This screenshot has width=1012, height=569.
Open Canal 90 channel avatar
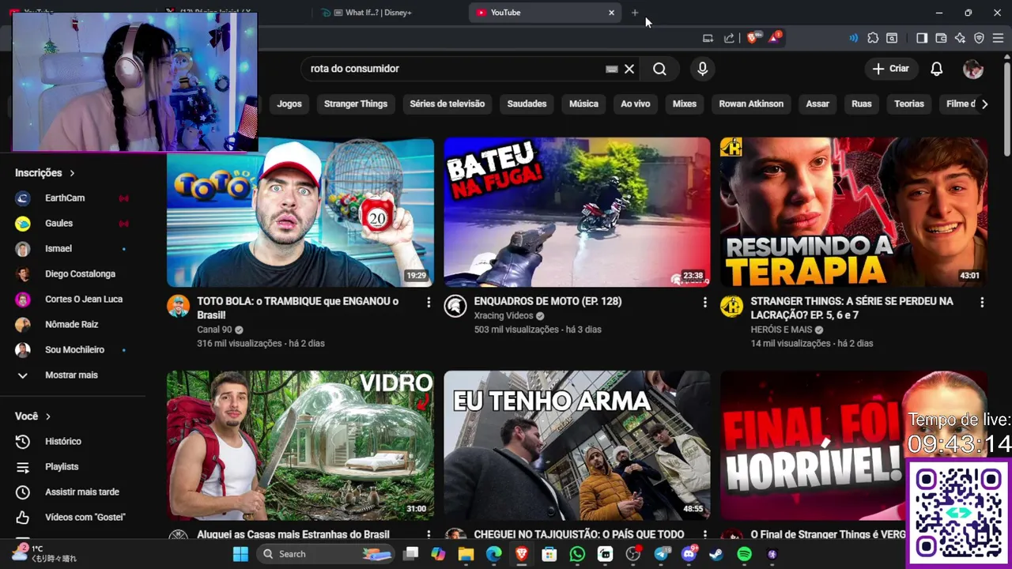(x=179, y=307)
